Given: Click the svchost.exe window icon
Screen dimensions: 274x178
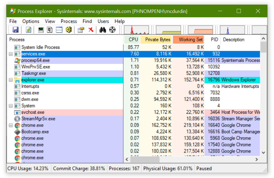Looking at the screenshot, I should coord(17,112).
